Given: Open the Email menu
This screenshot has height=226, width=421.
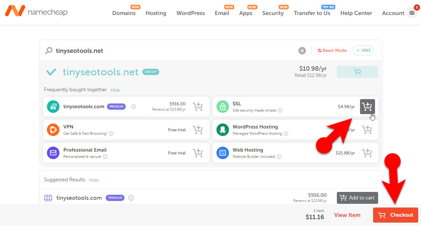Looking at the screenshot, I should click(222, 13).
